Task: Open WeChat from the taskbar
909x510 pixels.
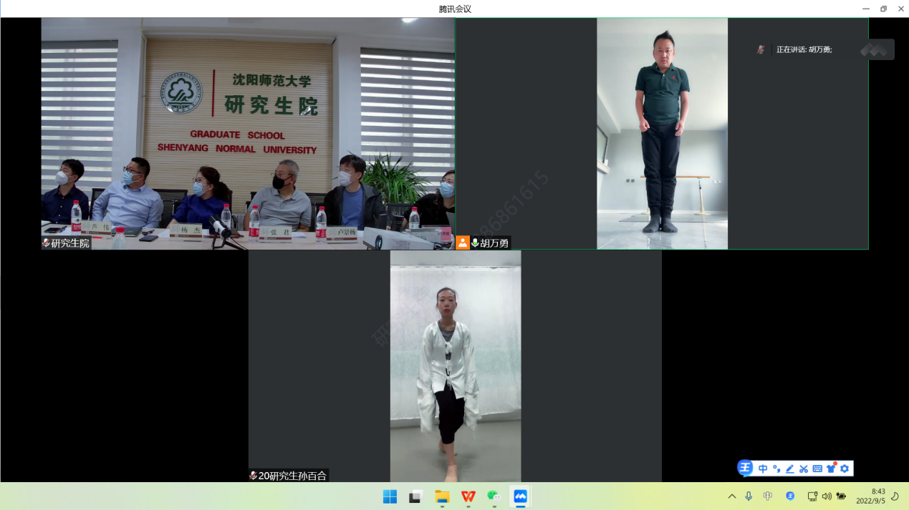Action: tap(494, 496)
